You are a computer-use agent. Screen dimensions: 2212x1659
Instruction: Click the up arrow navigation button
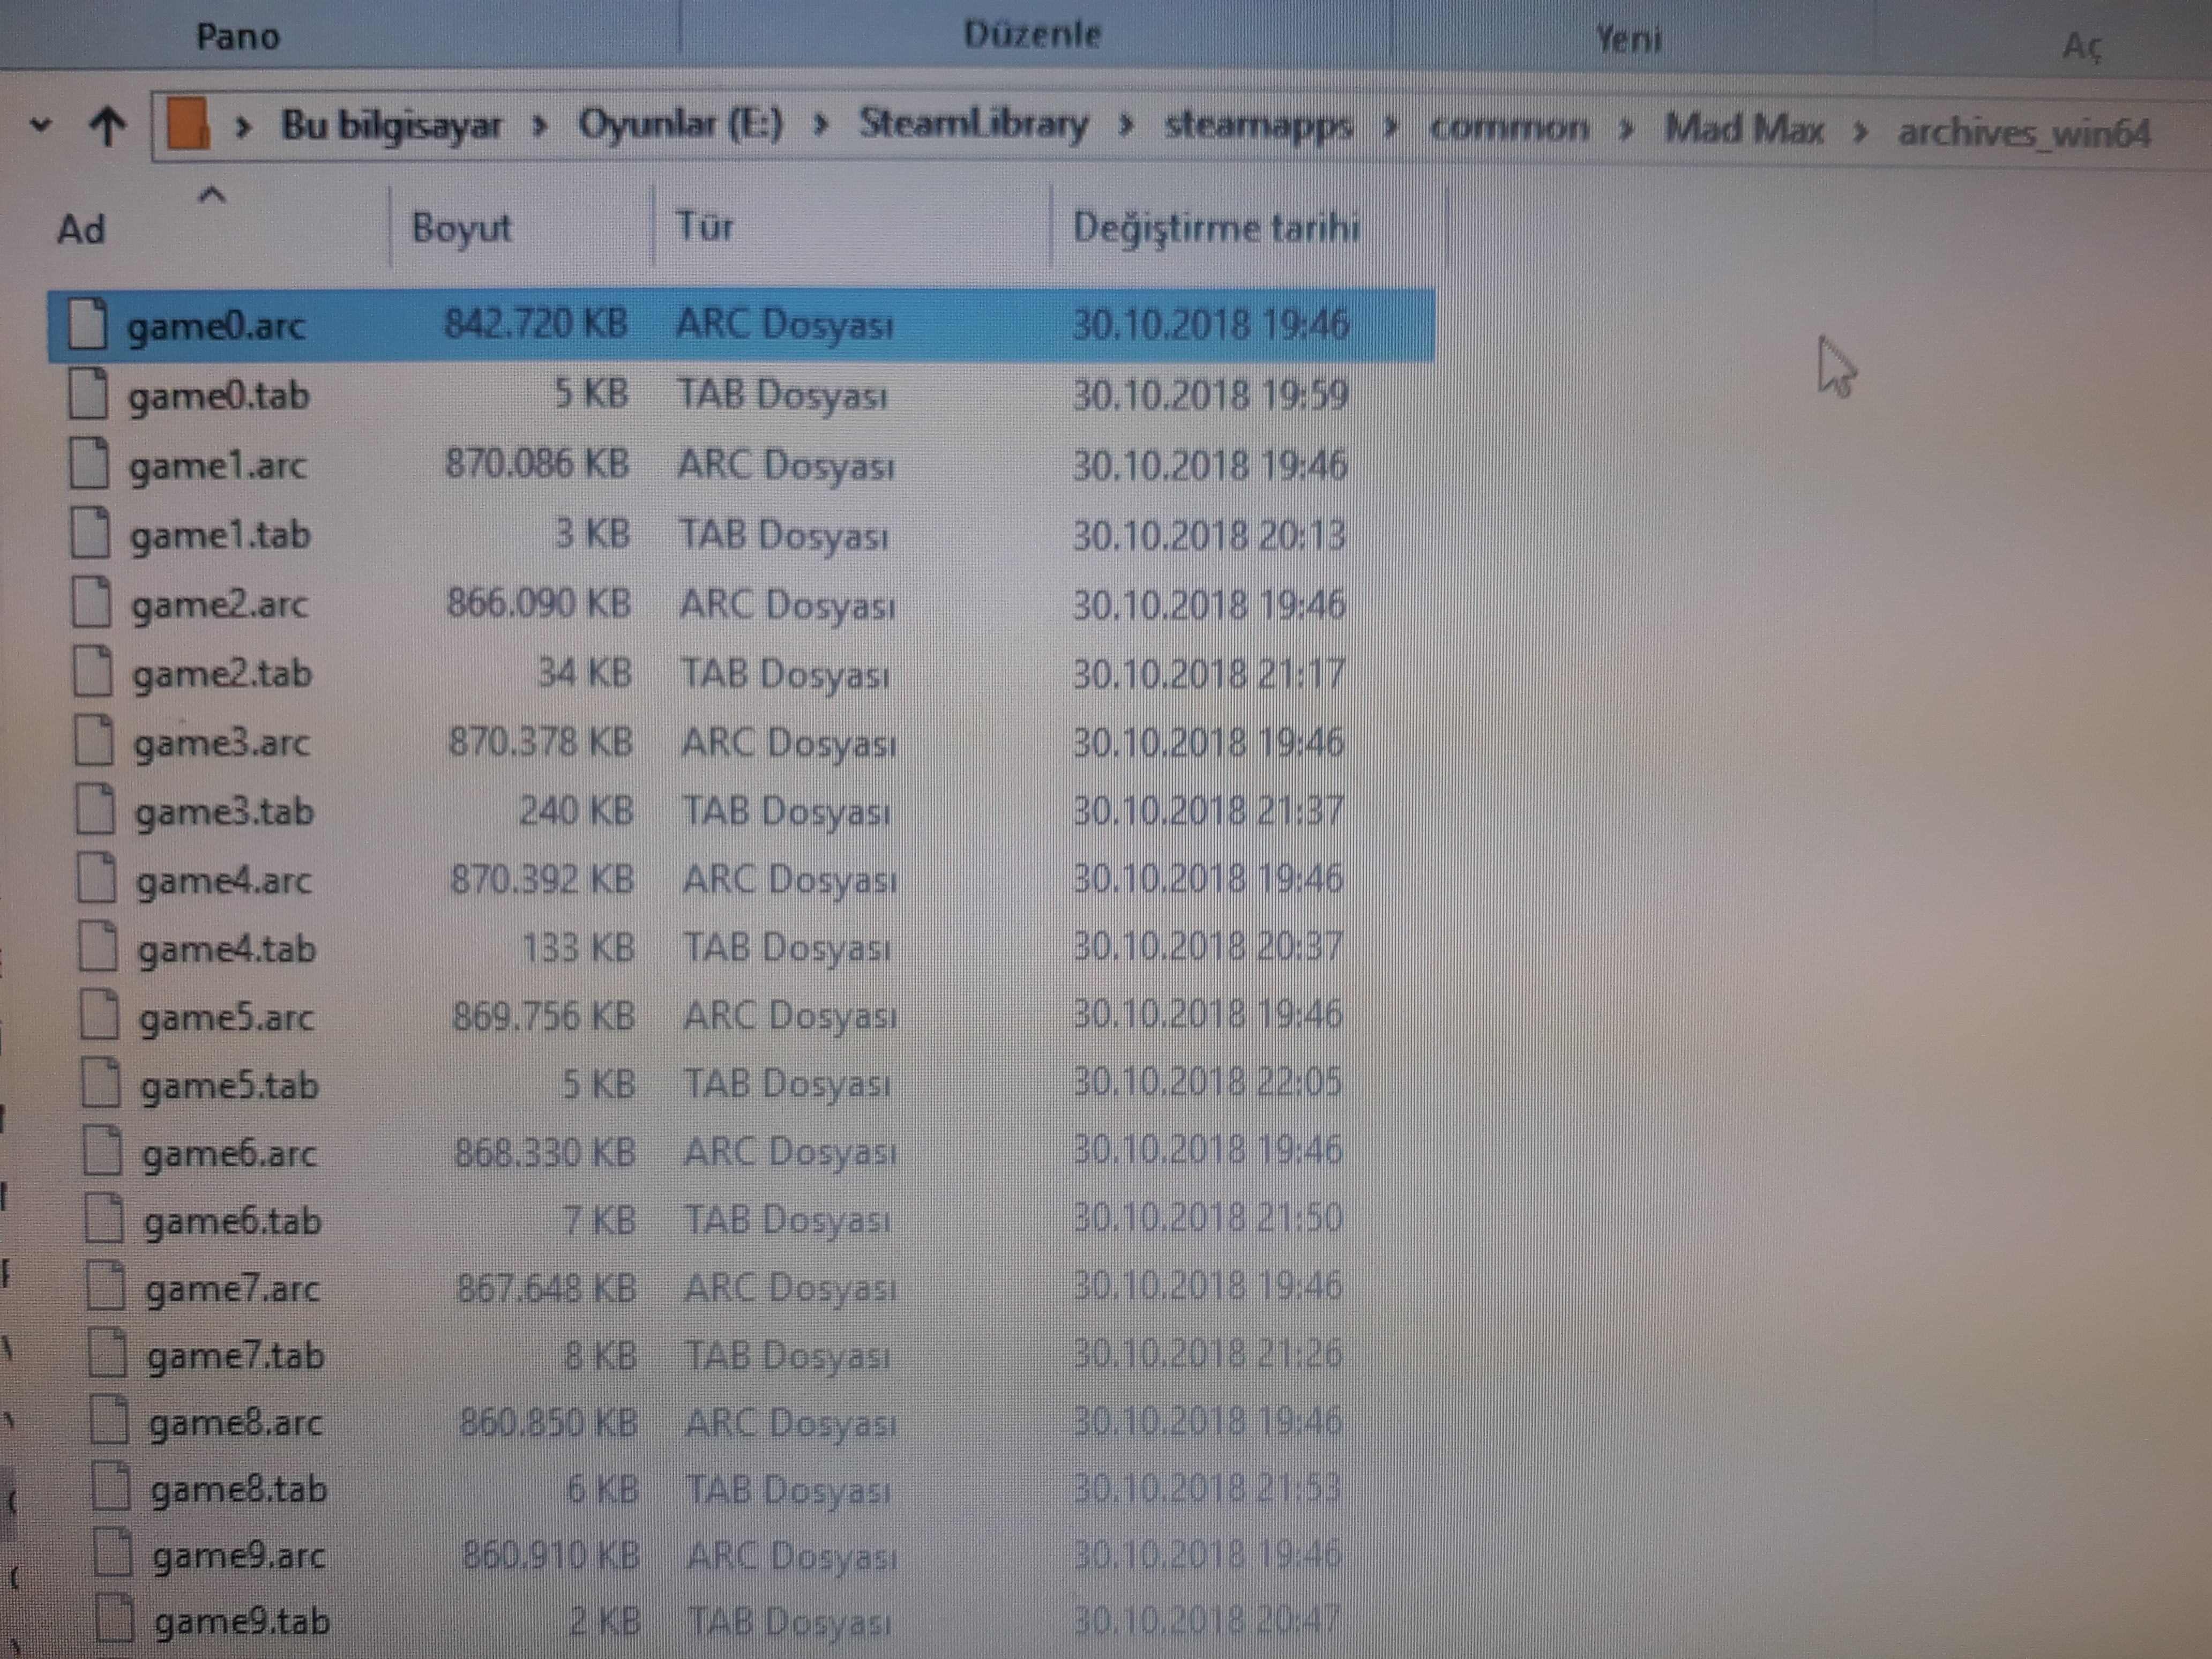tap(108, 126)
